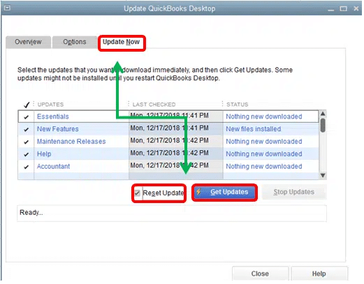This screenshot has width=364, height=284.
Task: Close the dialog with Close button
Action: pos(260,274)
